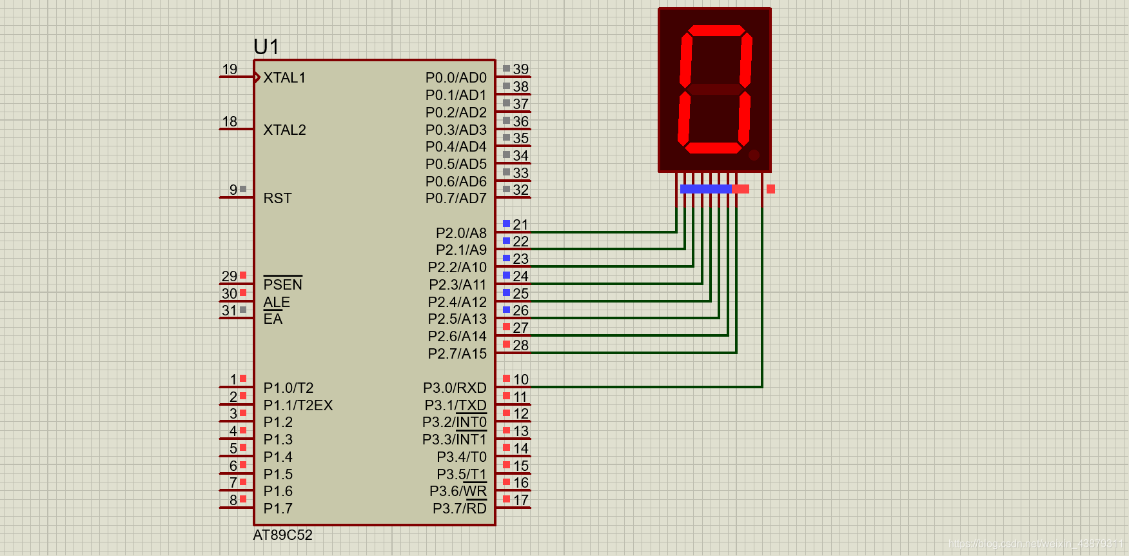Select pin number 21 beside P2.0/A8

click(x=521, y=224)
